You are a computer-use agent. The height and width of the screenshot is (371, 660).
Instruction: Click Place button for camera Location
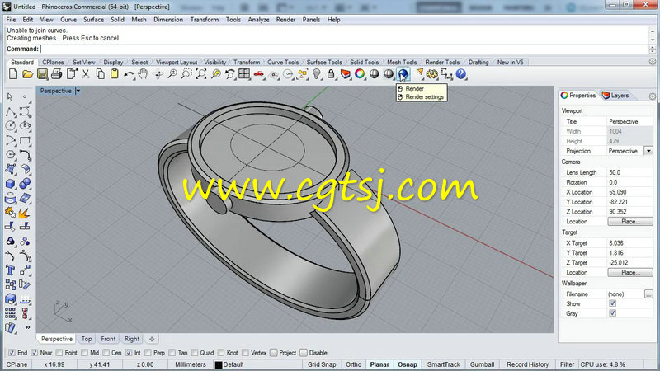(630, 221)
